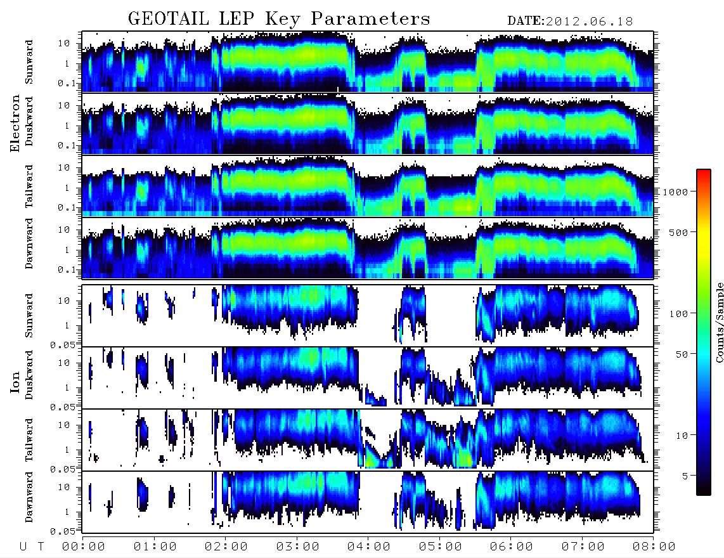Image resolution: width=724 pixels, height=558 pixels.
Task: Open the Ion Dawnward spectrogram panel
Action: pyautogui.click(x=368, y=502)
